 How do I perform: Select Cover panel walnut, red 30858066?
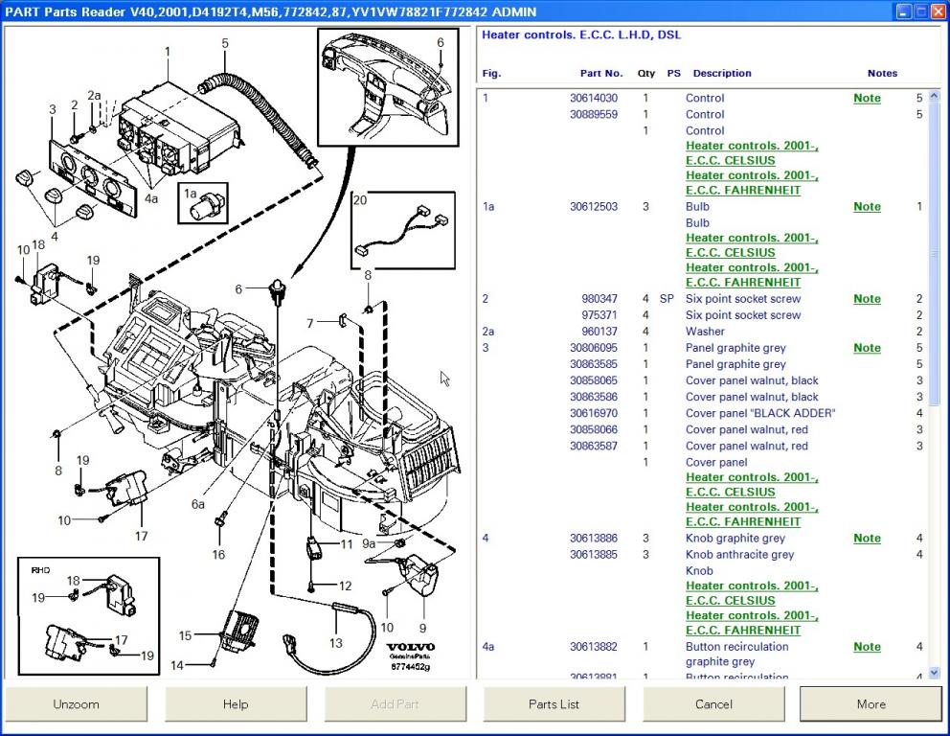click(703, 429)
